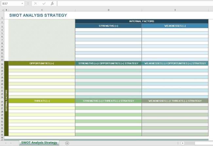
Task: Click into the formula bar input
Action: [x=135, y=4]
